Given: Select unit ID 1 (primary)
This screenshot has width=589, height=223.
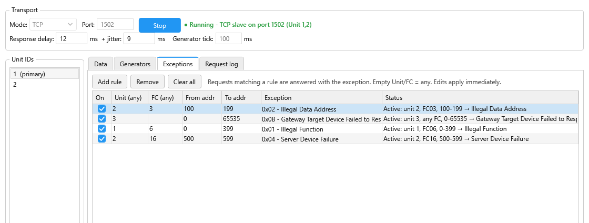Looking at the screenshot, I should [44, 74].
